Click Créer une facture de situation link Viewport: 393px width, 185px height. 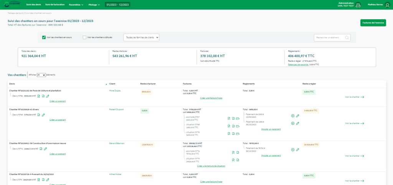coord(211,166)
